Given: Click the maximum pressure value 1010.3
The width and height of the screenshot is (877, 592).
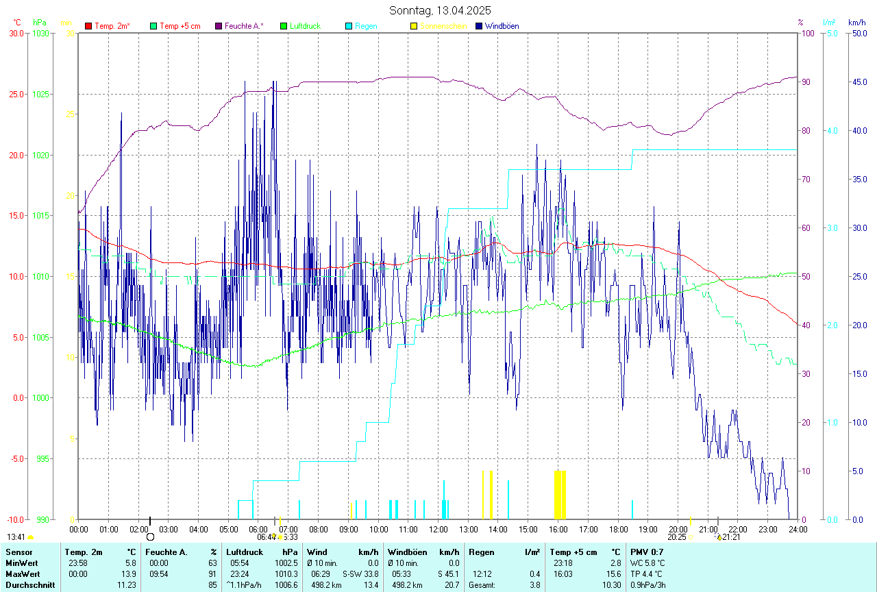Looking at the screenshot, I should 287,574.
